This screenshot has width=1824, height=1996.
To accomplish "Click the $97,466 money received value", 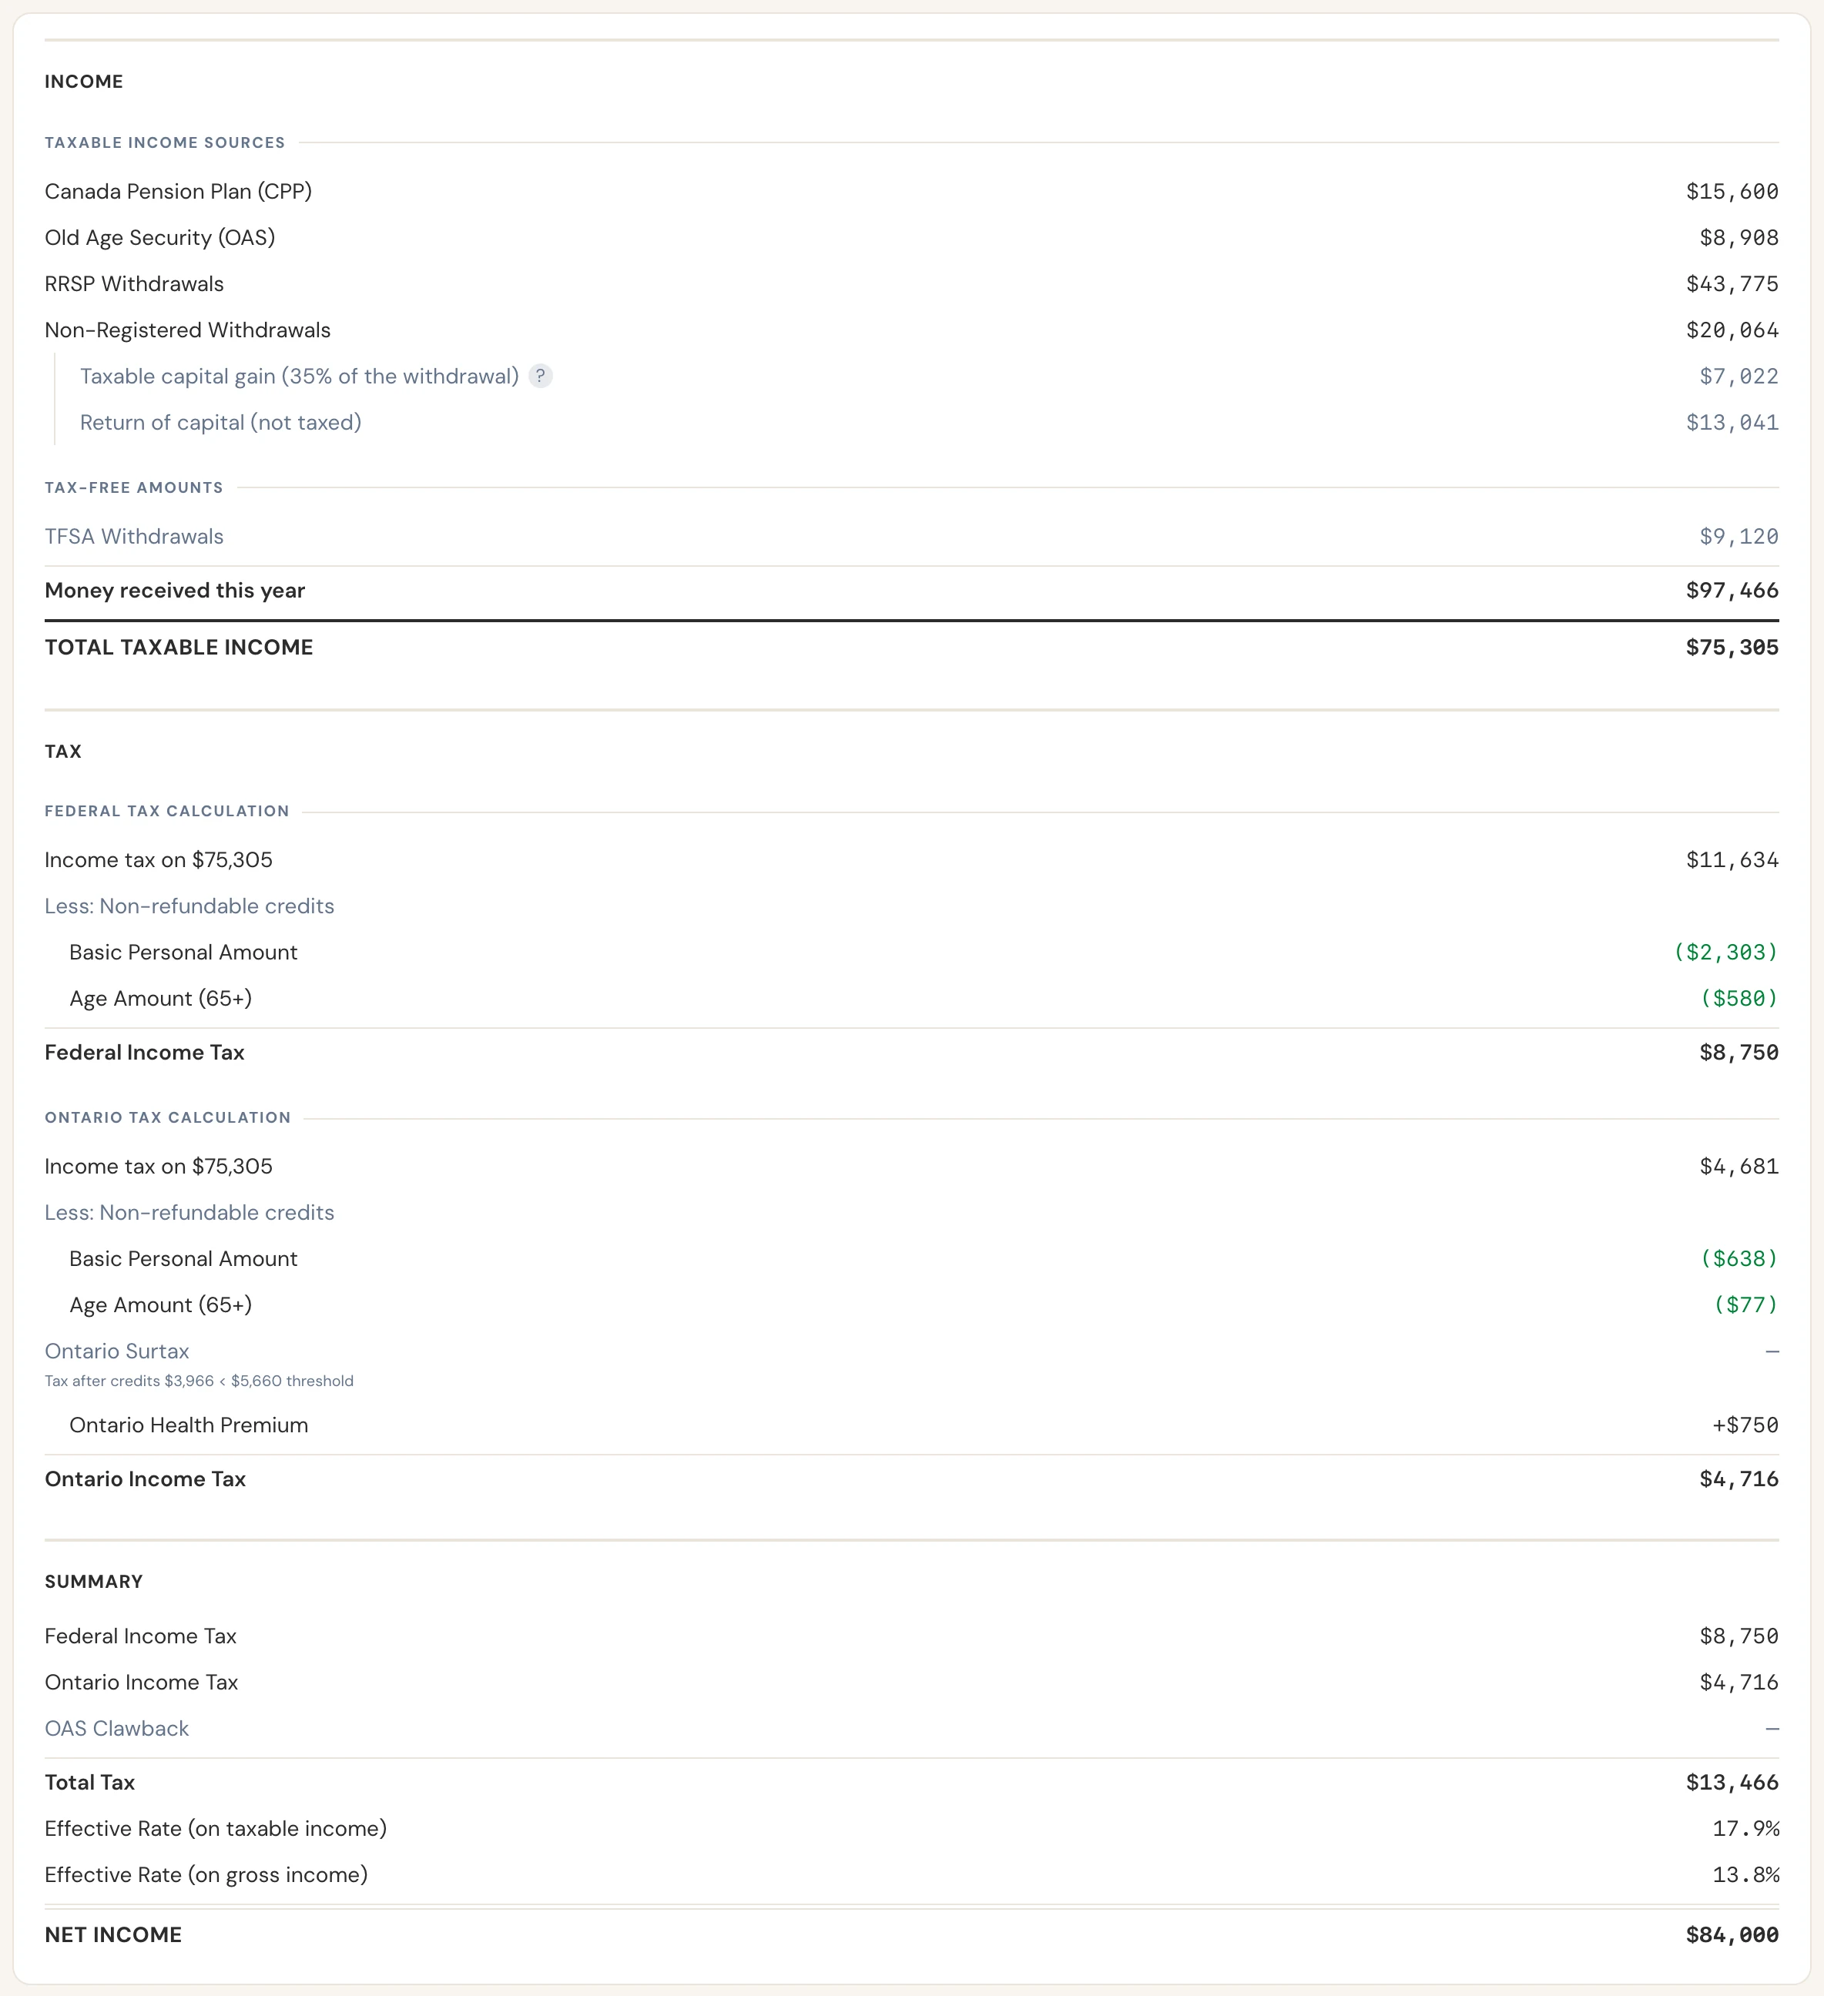I will [x=1732, y=590].
